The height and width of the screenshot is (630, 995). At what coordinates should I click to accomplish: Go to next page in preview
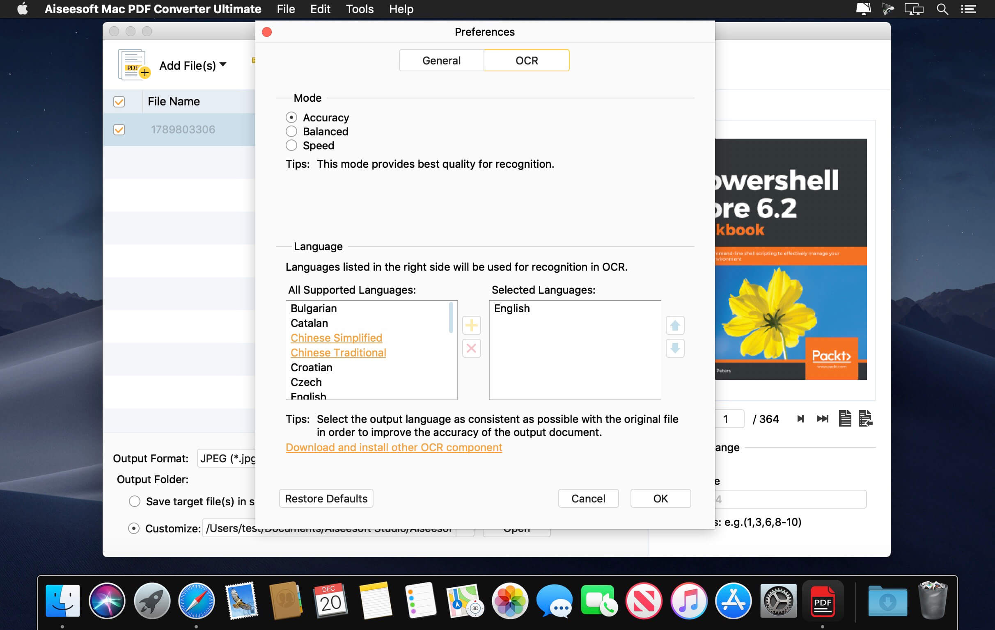[x=800, y=419]
